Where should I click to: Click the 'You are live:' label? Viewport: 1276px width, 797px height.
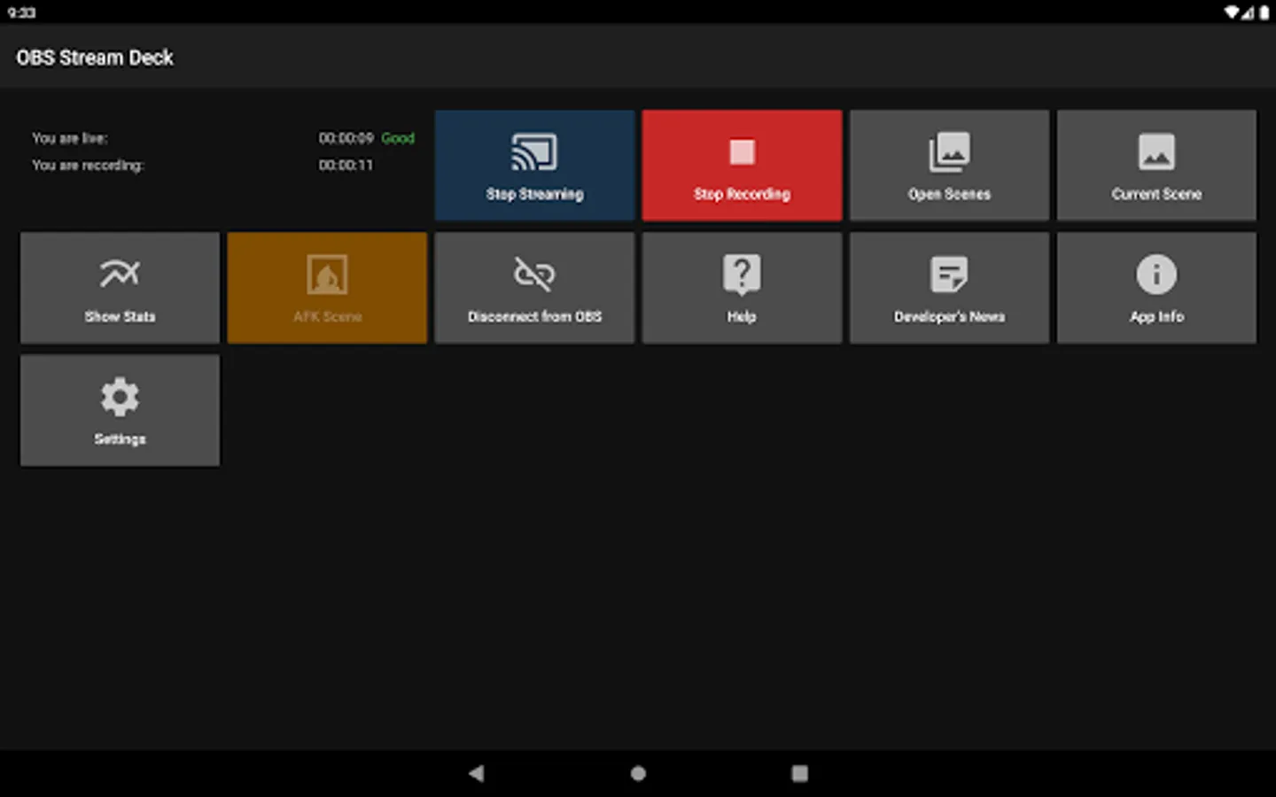70,138
